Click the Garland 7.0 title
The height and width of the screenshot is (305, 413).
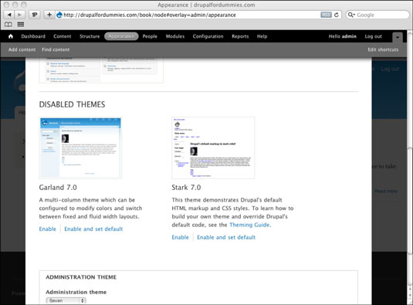pyautogui.click(x=58, y=188)
